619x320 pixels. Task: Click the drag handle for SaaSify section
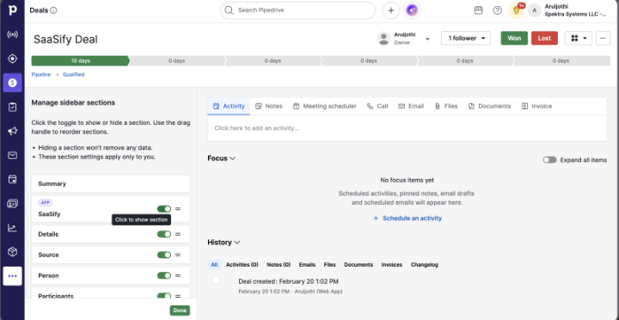tap(178, 209)
